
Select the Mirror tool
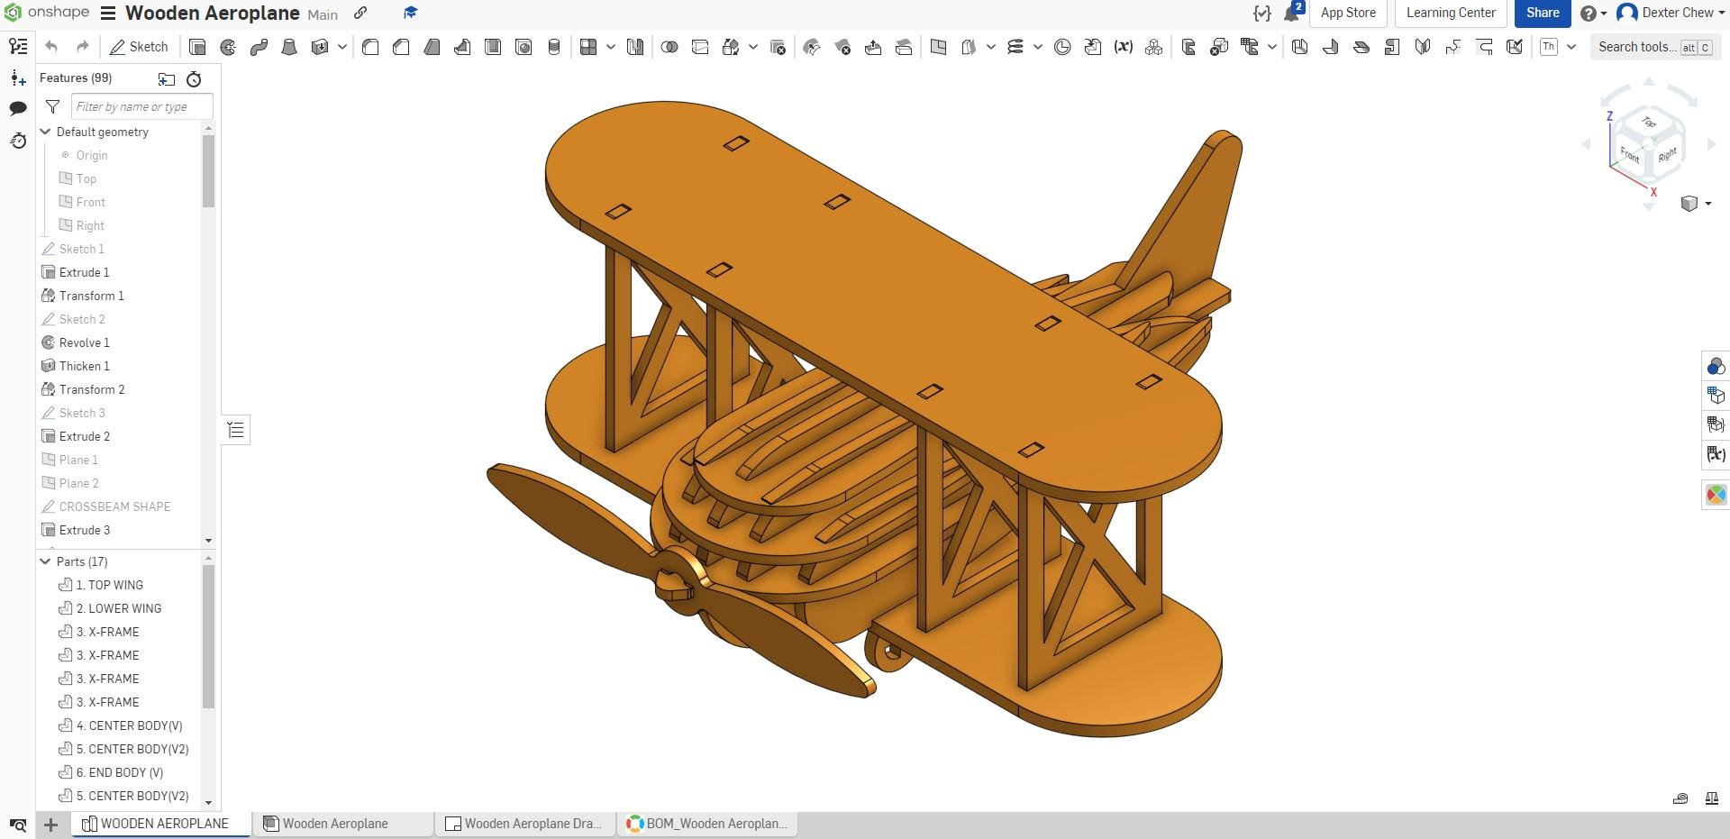(635, 47)
